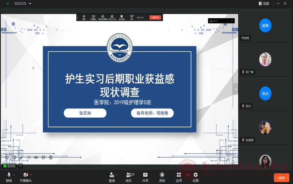Expand invite options arrow beside 邀请
Screen dimensions: 293x184
pyautogui.click(x=117, y=175)
